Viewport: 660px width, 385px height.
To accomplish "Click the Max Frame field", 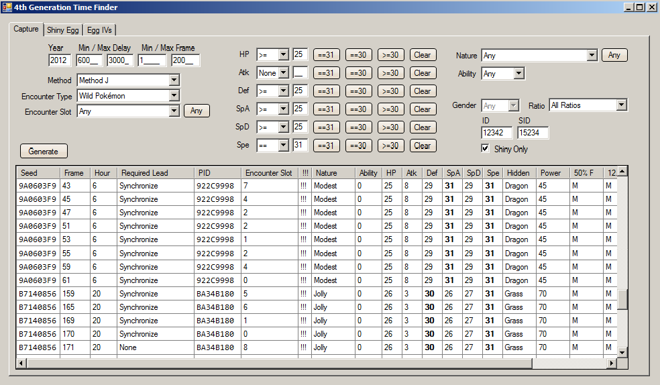I will [x=185, y=60].
